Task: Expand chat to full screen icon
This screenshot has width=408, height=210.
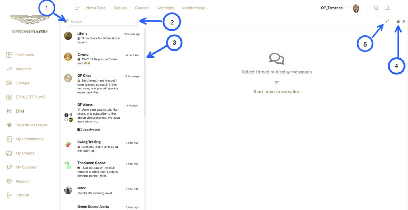Action: pos(387,21)
